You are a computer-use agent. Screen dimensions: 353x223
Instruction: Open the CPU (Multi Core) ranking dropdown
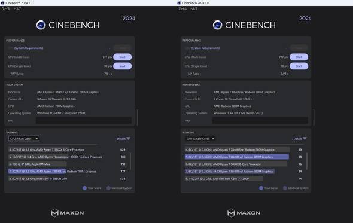[24, 139]
